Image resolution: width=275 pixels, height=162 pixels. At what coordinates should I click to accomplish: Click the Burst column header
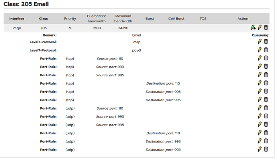click(x=150, y=19)
